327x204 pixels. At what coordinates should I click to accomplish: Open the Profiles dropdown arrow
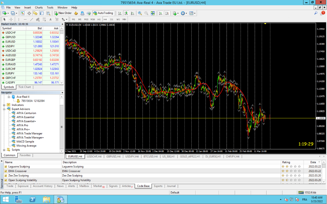(17, 13)
